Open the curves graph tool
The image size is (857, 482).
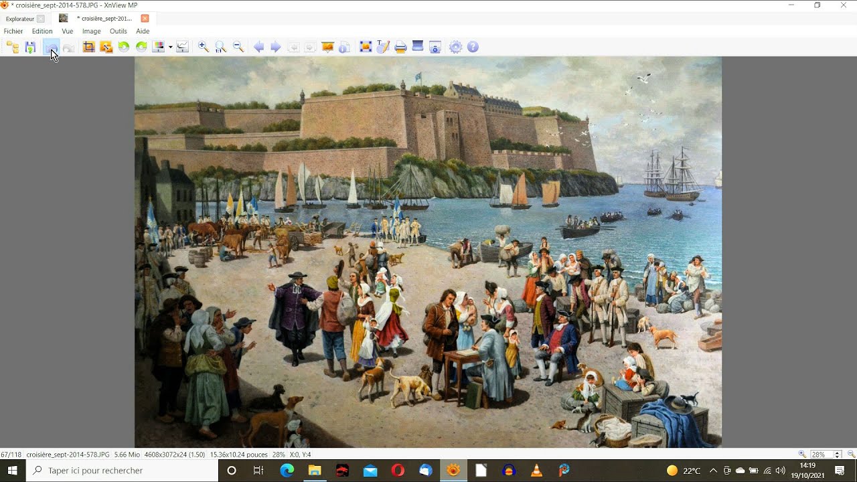click(x=181, y=47)
